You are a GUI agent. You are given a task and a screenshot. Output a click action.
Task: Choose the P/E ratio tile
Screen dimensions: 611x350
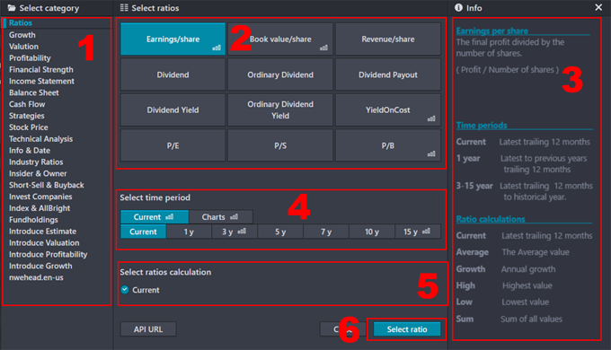(173, 145)
